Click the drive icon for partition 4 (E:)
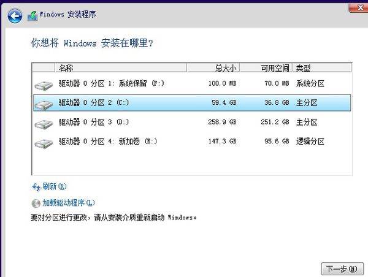 [x=44, y=143]
